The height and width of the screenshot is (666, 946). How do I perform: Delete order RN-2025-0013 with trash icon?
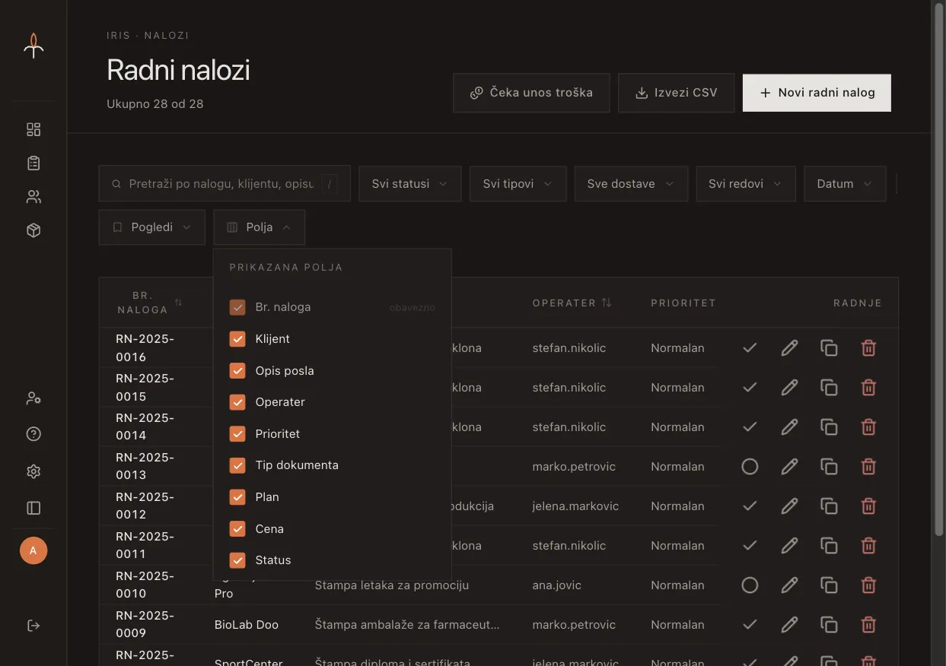click(x=868, y=466)
